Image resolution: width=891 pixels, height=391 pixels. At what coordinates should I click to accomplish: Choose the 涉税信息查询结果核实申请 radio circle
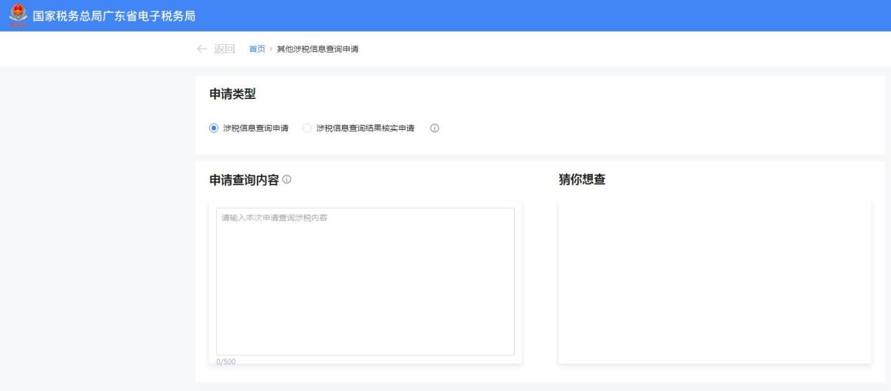coord(307,128)
